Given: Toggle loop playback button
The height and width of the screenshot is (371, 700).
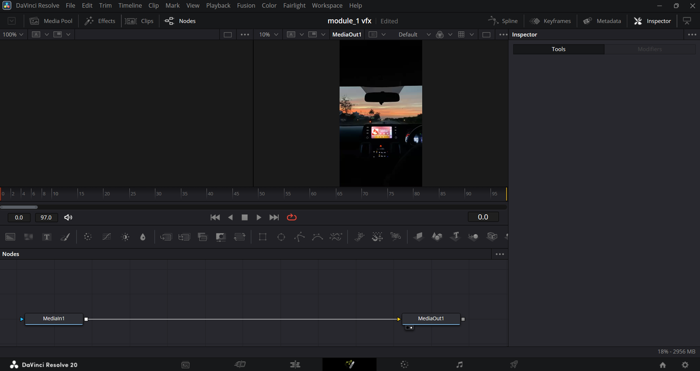Looking at the screenshot, I should (291, 217).
